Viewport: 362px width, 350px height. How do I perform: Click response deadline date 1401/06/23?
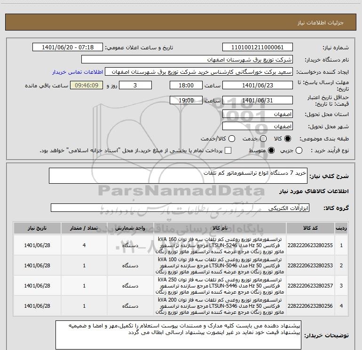(x=258, y=85)
